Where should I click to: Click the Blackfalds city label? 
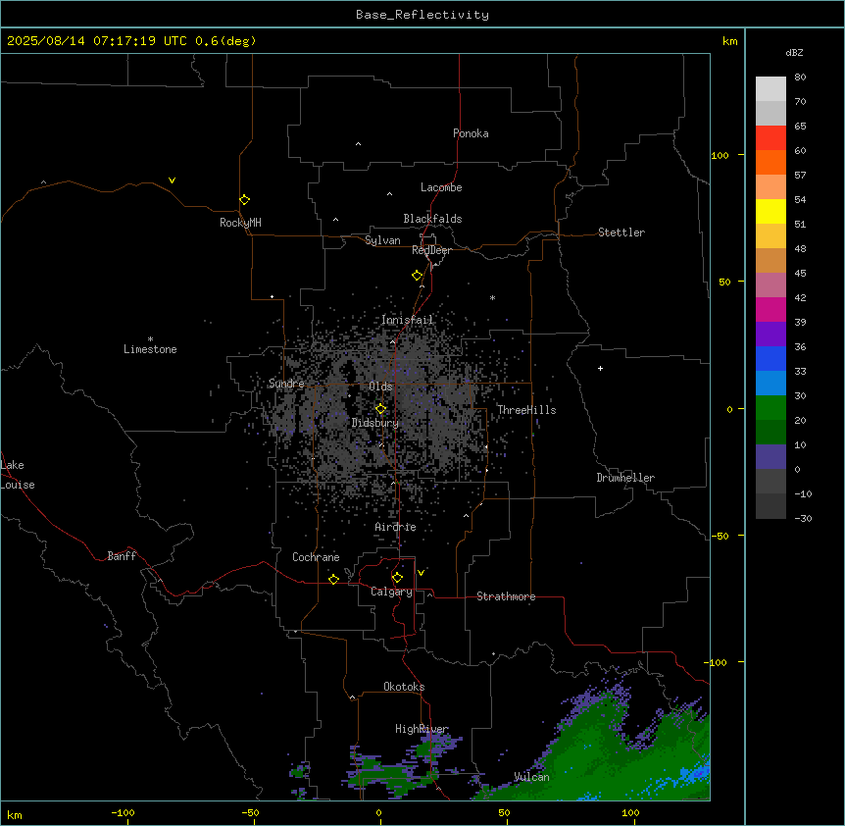tap(432, 219)
